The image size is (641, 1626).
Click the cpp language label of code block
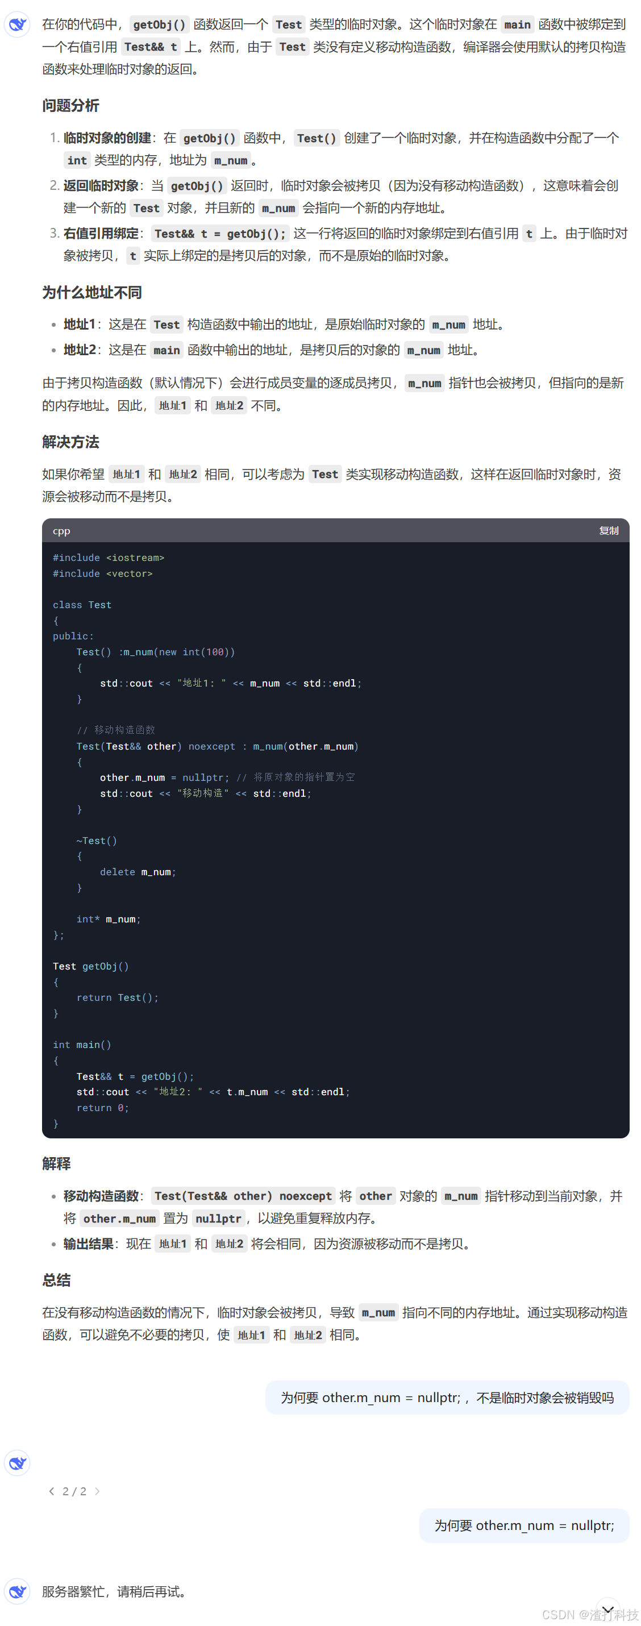tap(61, 531)
